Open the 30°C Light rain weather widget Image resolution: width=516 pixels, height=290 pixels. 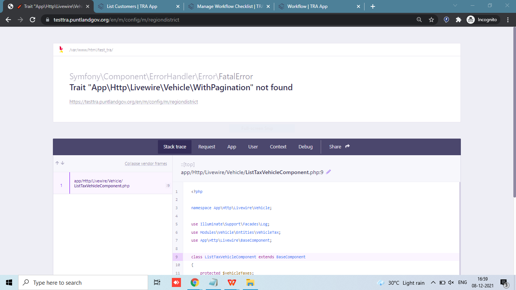click(x=401, y=283)
